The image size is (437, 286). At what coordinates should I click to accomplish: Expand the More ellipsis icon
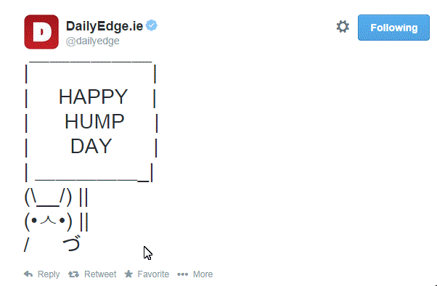point(182,274)
